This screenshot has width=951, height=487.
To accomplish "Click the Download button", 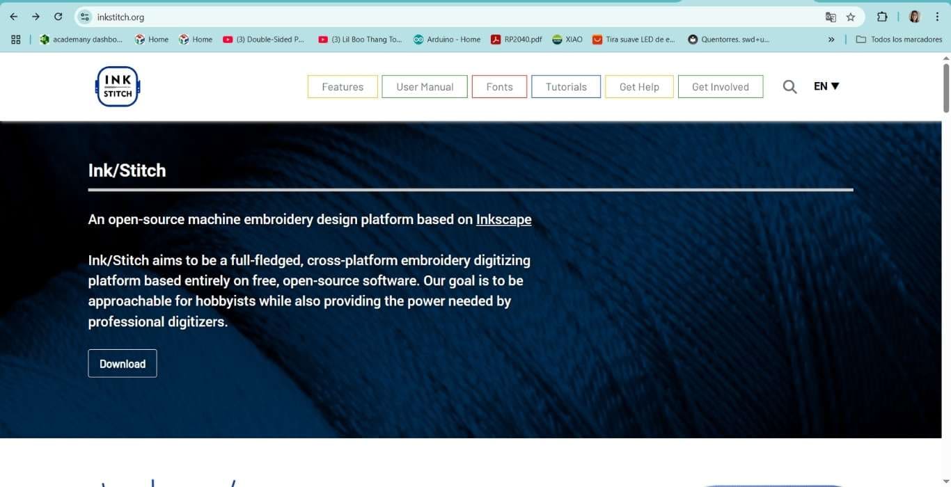I will point(123,364).
